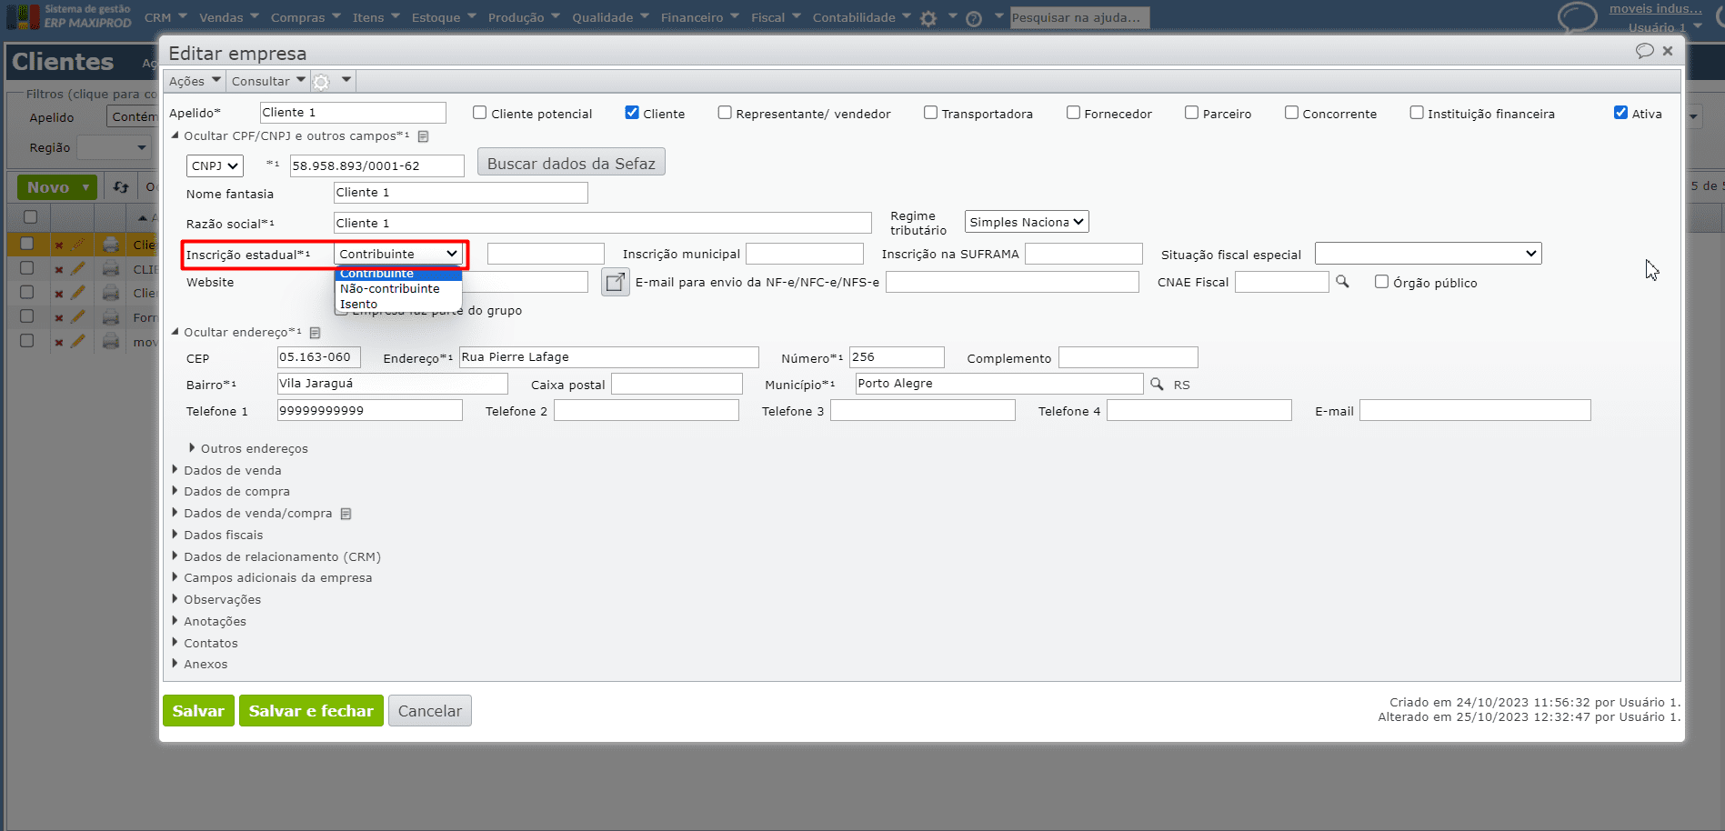Tick the Representante/ vendedor checkbox

(725, 113)
